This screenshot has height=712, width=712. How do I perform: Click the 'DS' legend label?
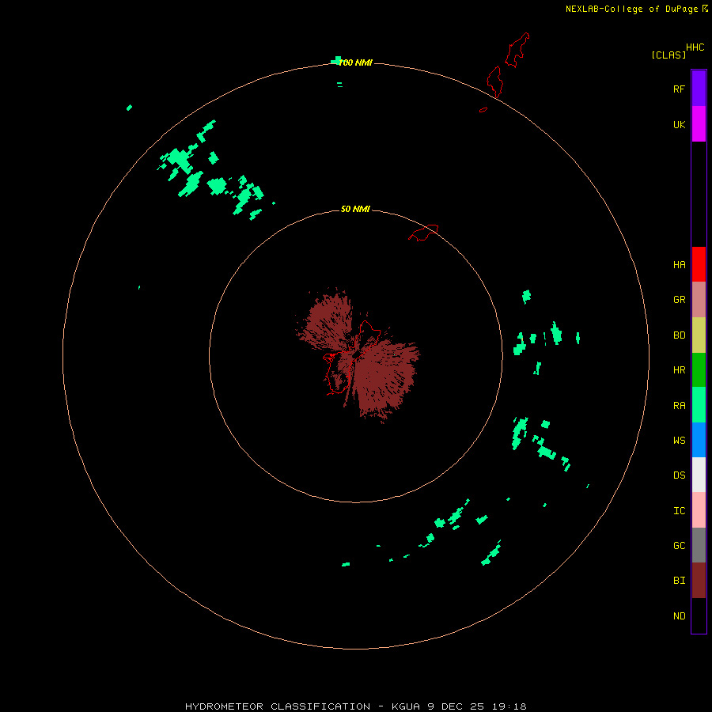679,475
